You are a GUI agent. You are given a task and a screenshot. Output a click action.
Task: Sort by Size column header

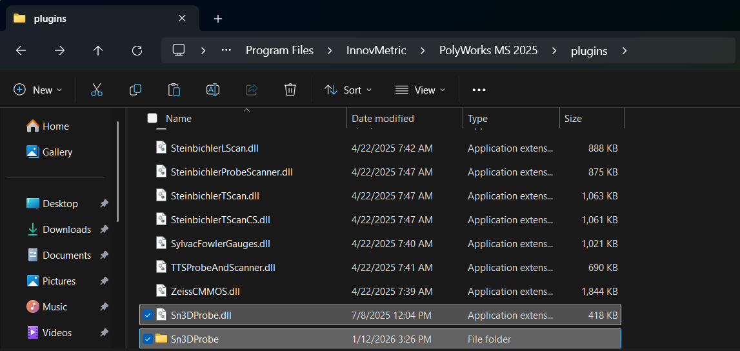[x=573, y=119]
